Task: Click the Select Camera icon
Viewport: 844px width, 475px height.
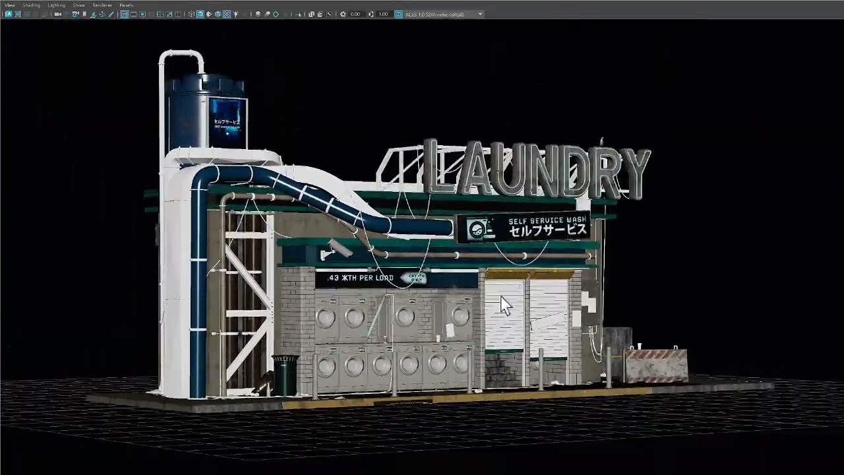Action: [58, 14]
